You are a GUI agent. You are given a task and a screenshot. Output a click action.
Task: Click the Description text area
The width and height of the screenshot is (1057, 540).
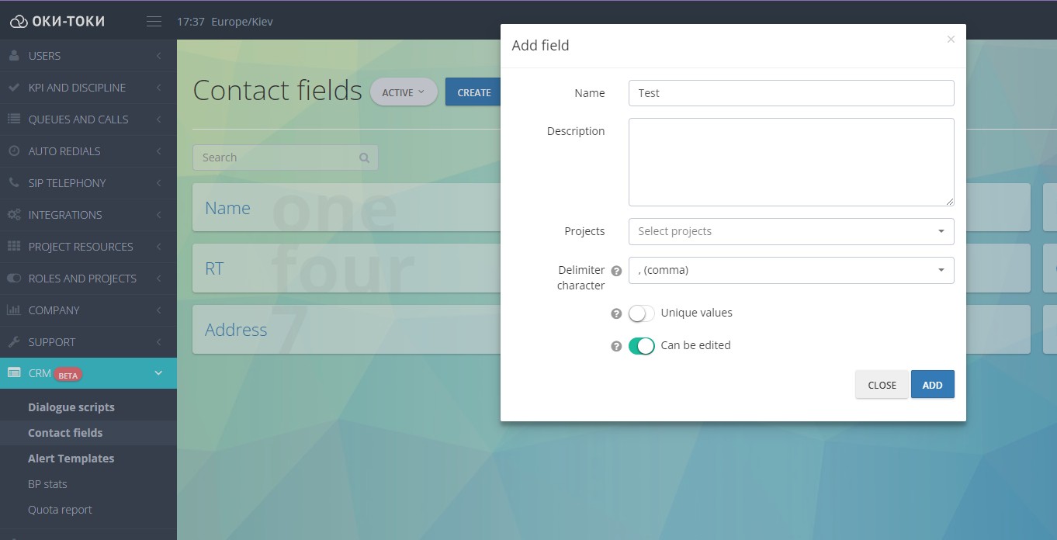(791, 162)
